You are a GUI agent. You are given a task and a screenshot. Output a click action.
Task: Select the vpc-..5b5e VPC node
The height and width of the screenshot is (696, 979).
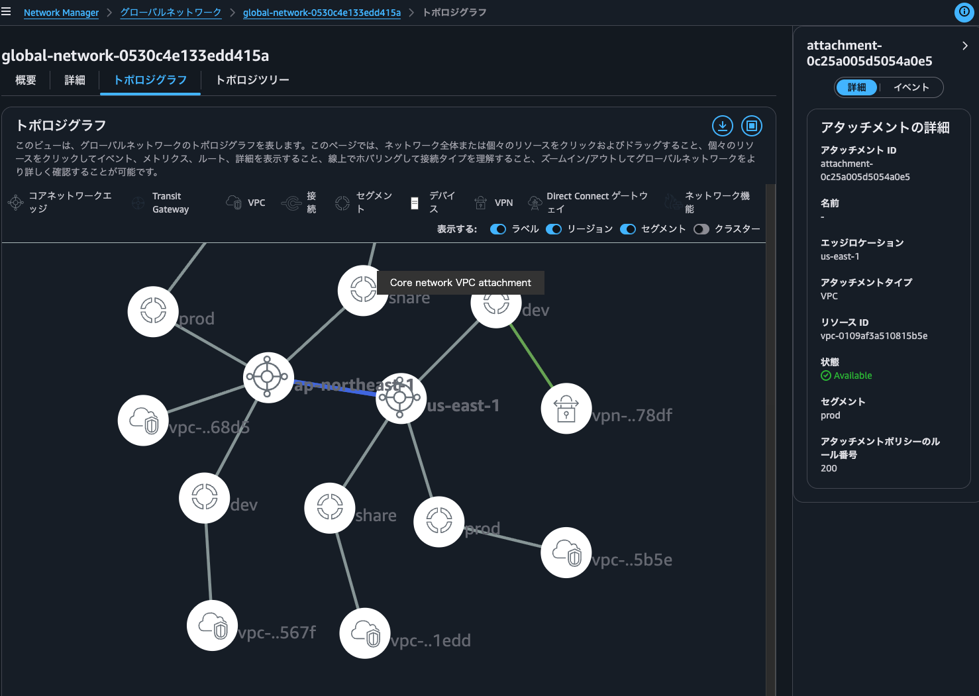tap(566, 553)
